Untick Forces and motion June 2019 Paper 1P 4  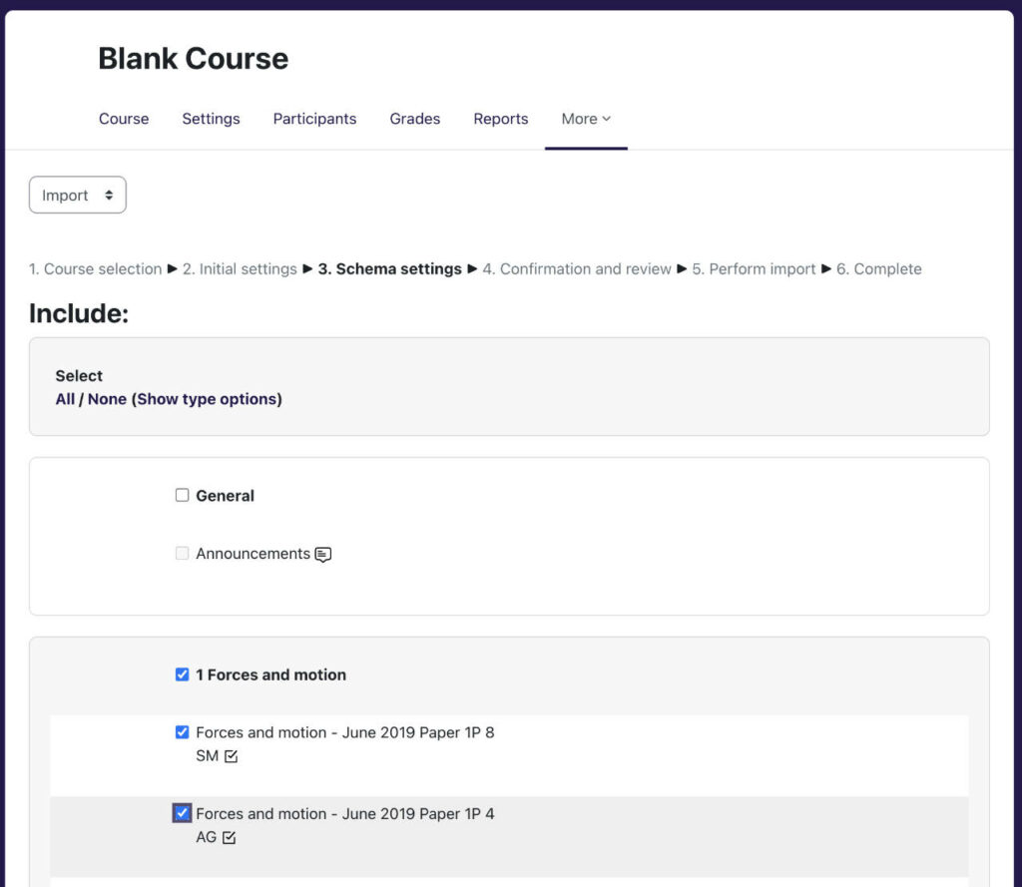(182, 813)
